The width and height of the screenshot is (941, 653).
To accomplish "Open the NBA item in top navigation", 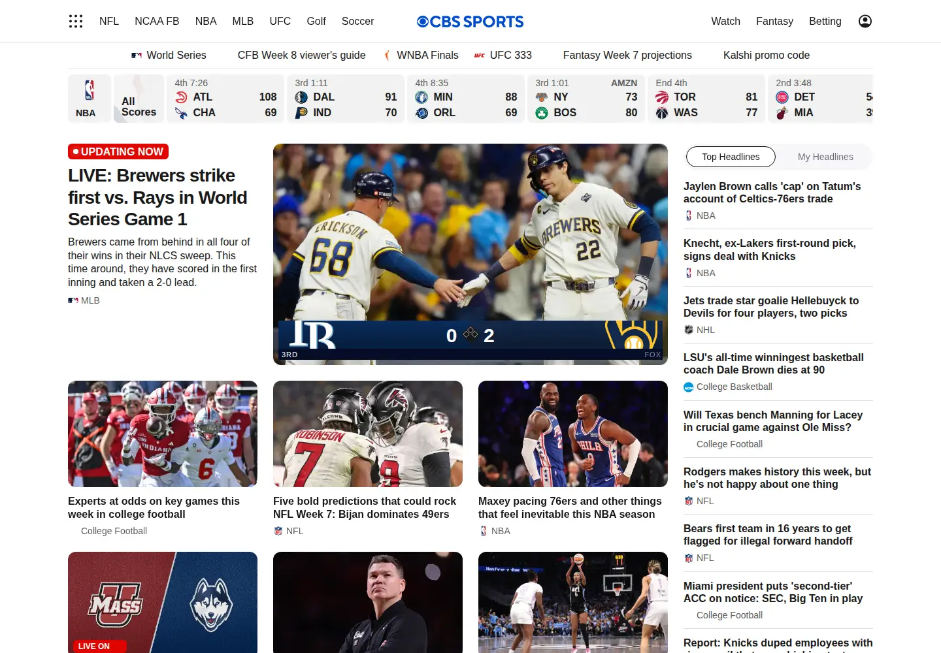I will [x=206, y=21].
